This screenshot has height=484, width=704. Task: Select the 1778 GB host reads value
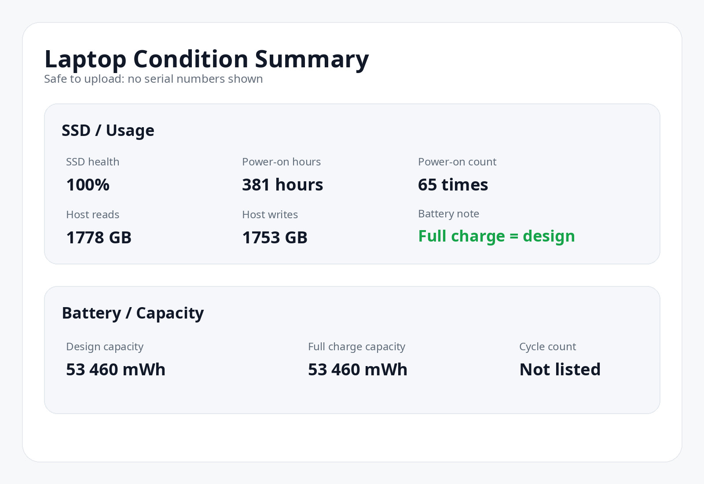[99, 238]
